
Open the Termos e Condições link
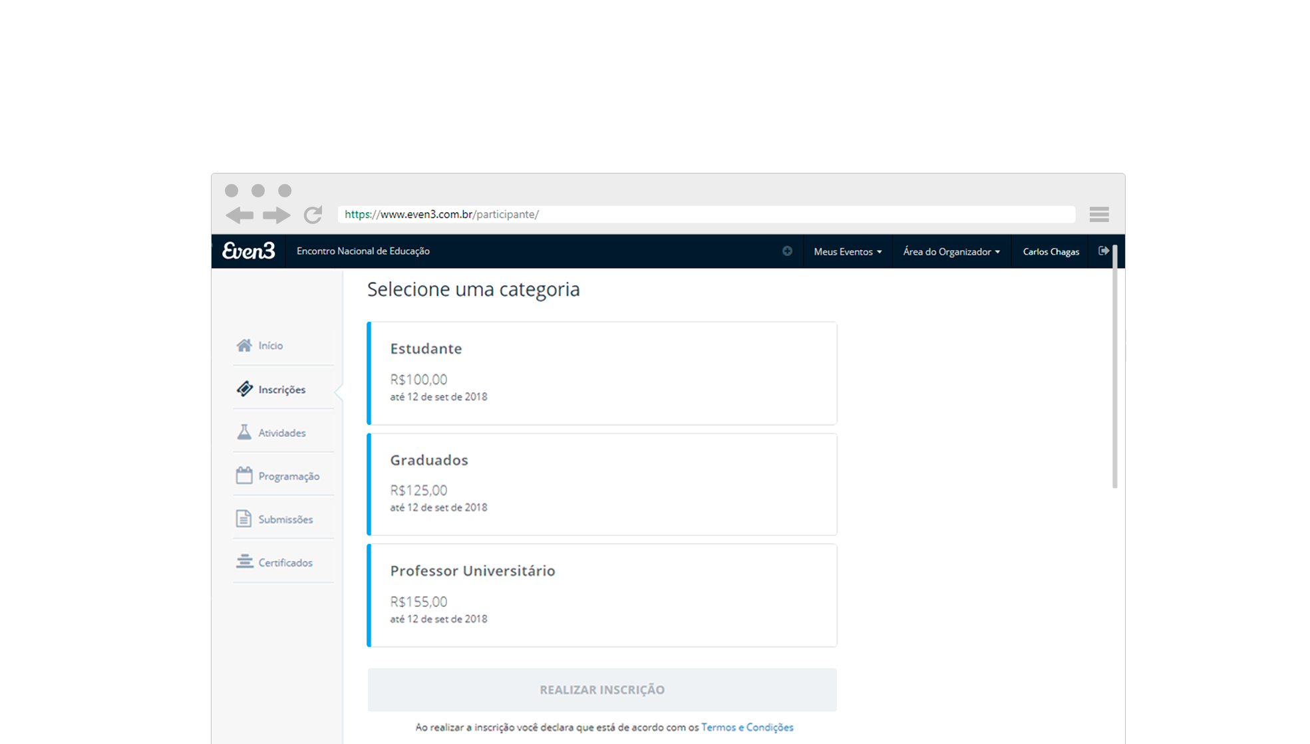point(747,727)
